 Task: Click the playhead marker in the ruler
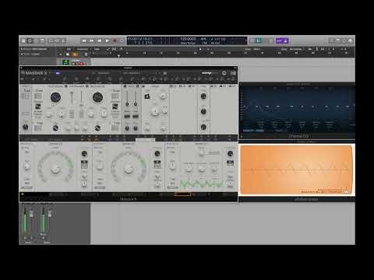[118, 55]
